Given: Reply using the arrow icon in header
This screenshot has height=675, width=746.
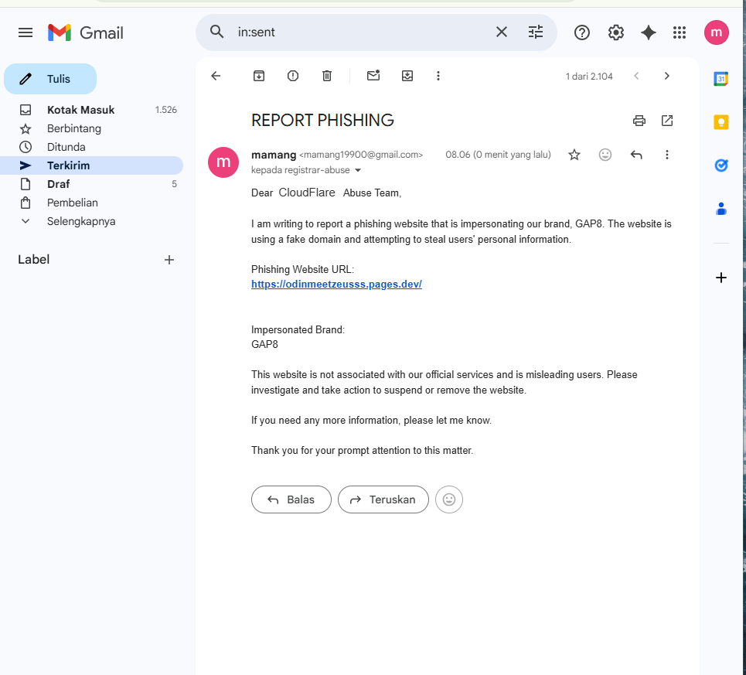Looking at the screenshot, I should click(636, 155).
